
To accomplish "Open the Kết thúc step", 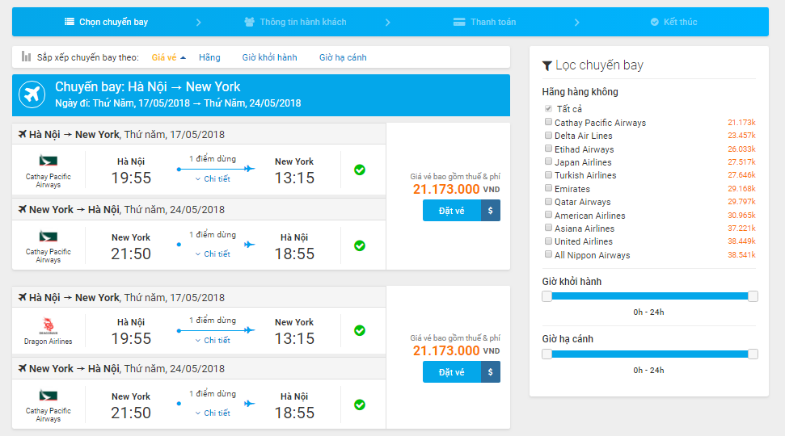I will pyautogui.click(x=674, y=22).
